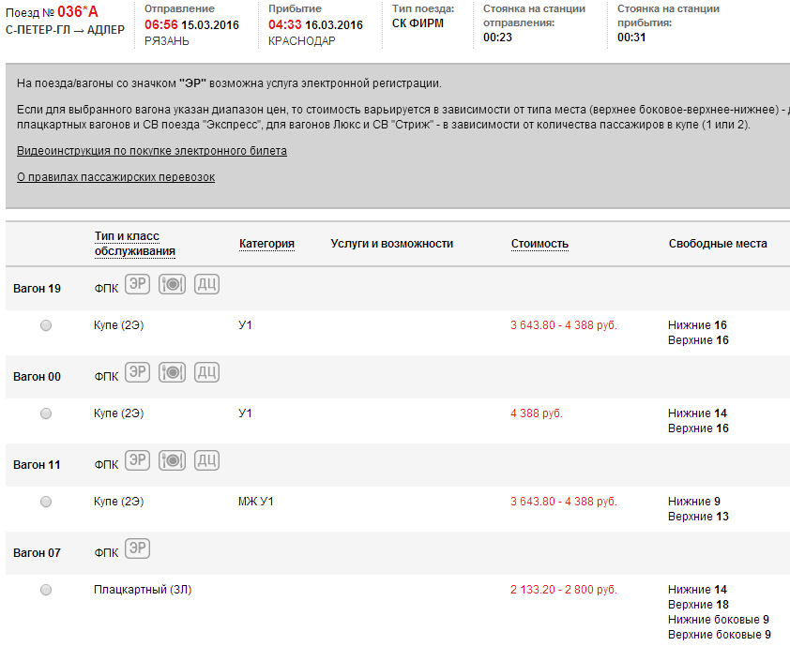This screenshot has height=646, width=790.
Task: Click the dining icon for Вагон 11
Action: [x=172, y=460]
